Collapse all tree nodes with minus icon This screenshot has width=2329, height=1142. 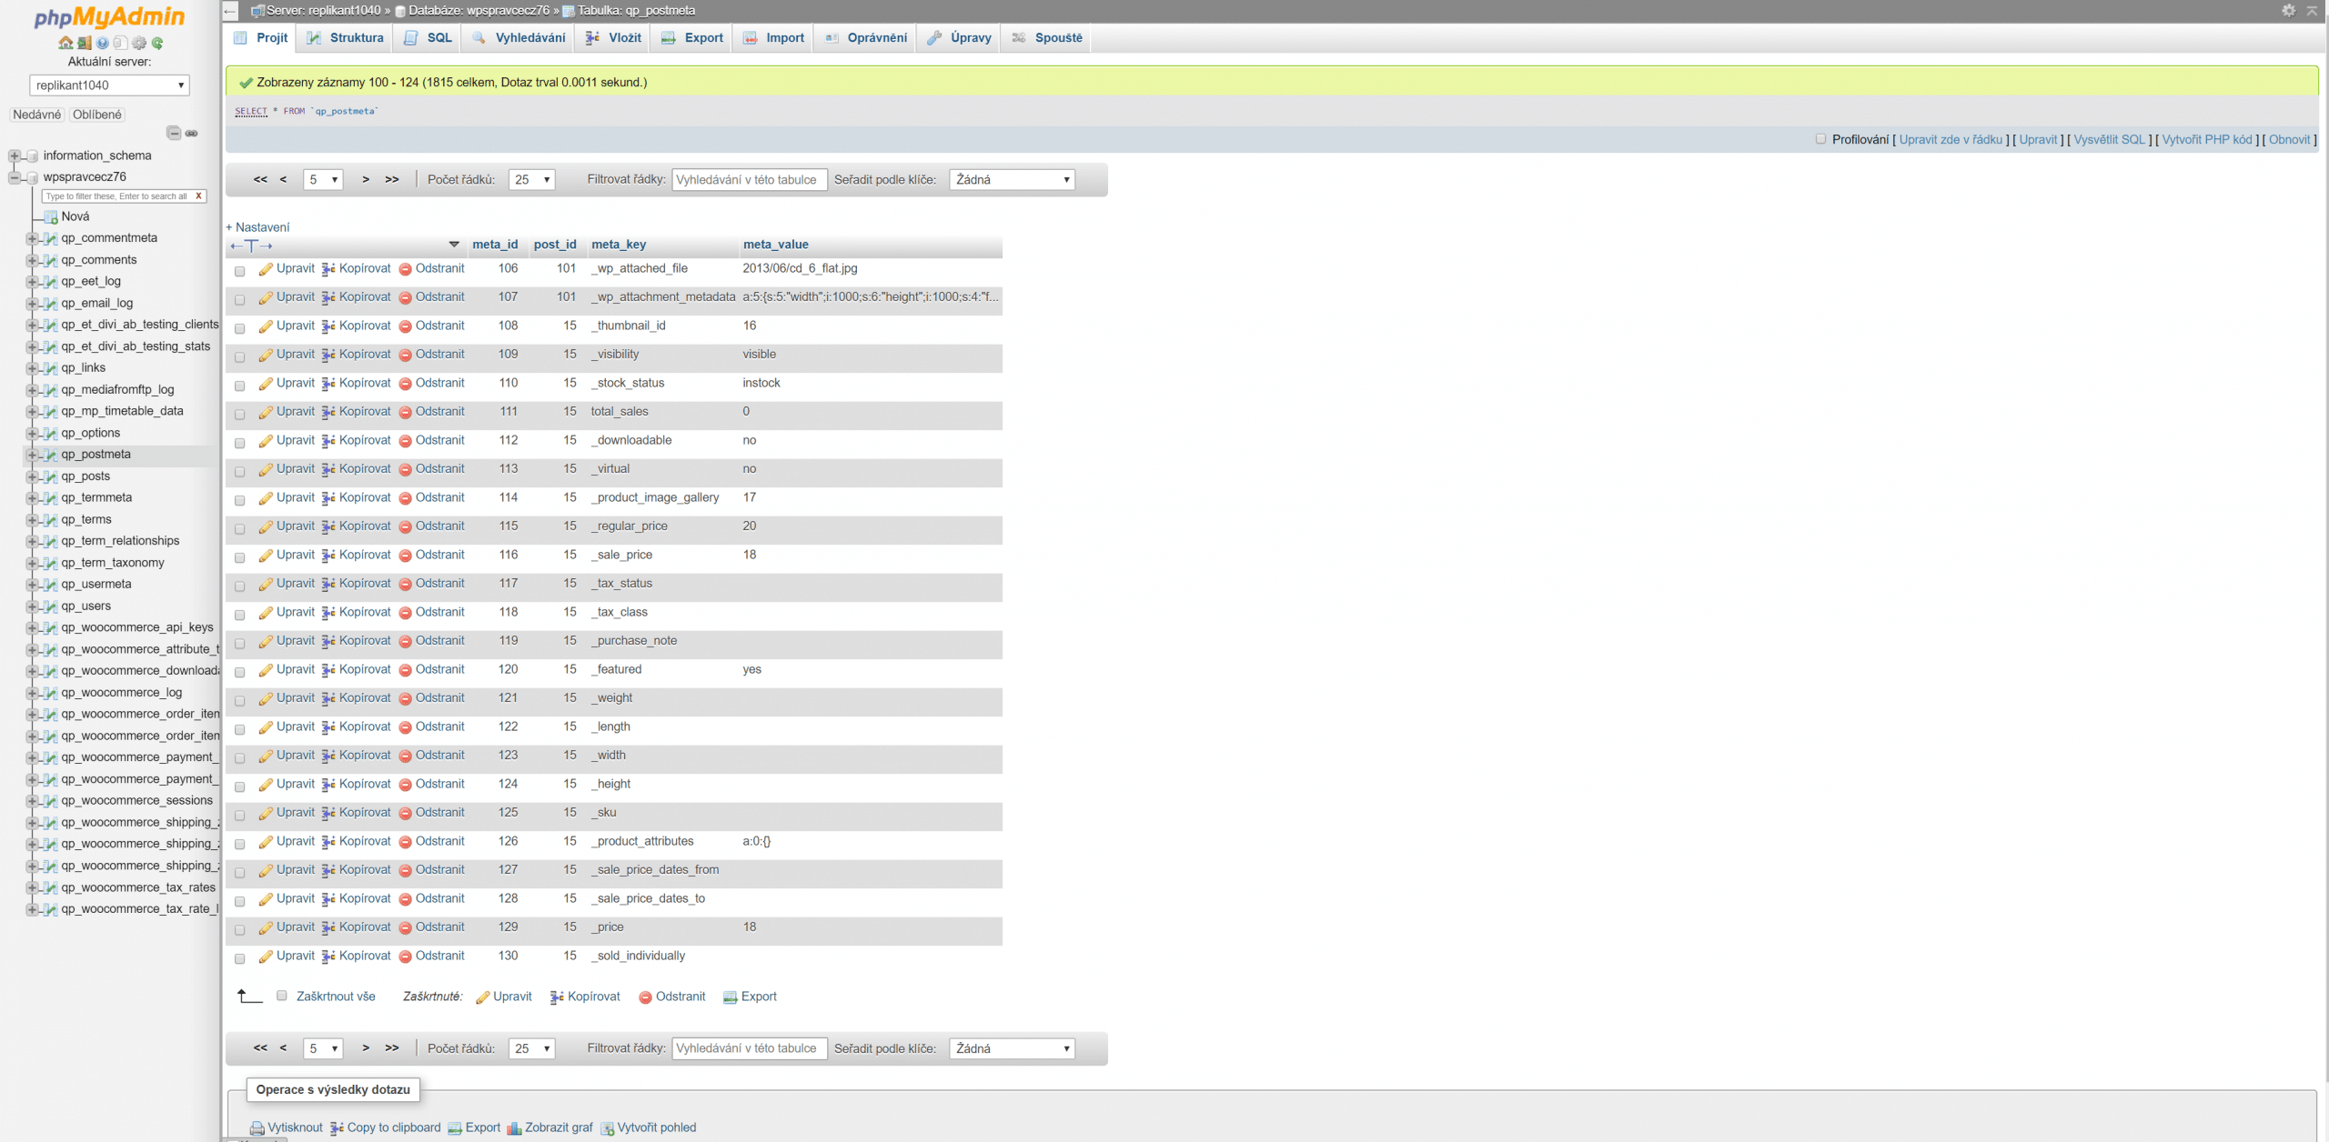tap(174, 133)
